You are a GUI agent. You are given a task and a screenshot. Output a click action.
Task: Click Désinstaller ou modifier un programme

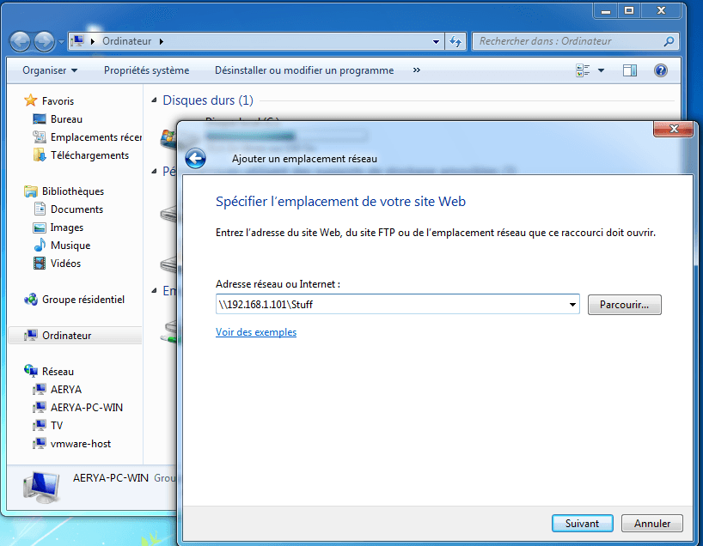click(304, 70)
